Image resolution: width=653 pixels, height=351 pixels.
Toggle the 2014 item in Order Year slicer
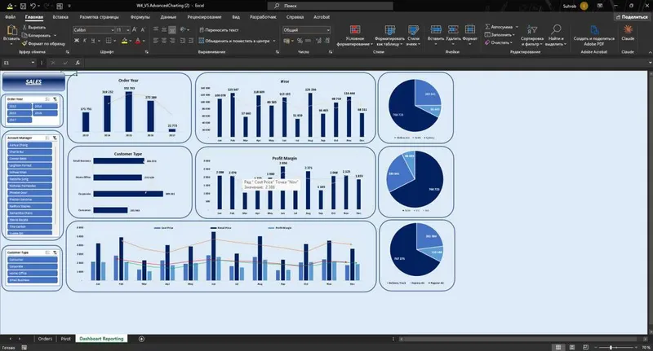(45, 107)
